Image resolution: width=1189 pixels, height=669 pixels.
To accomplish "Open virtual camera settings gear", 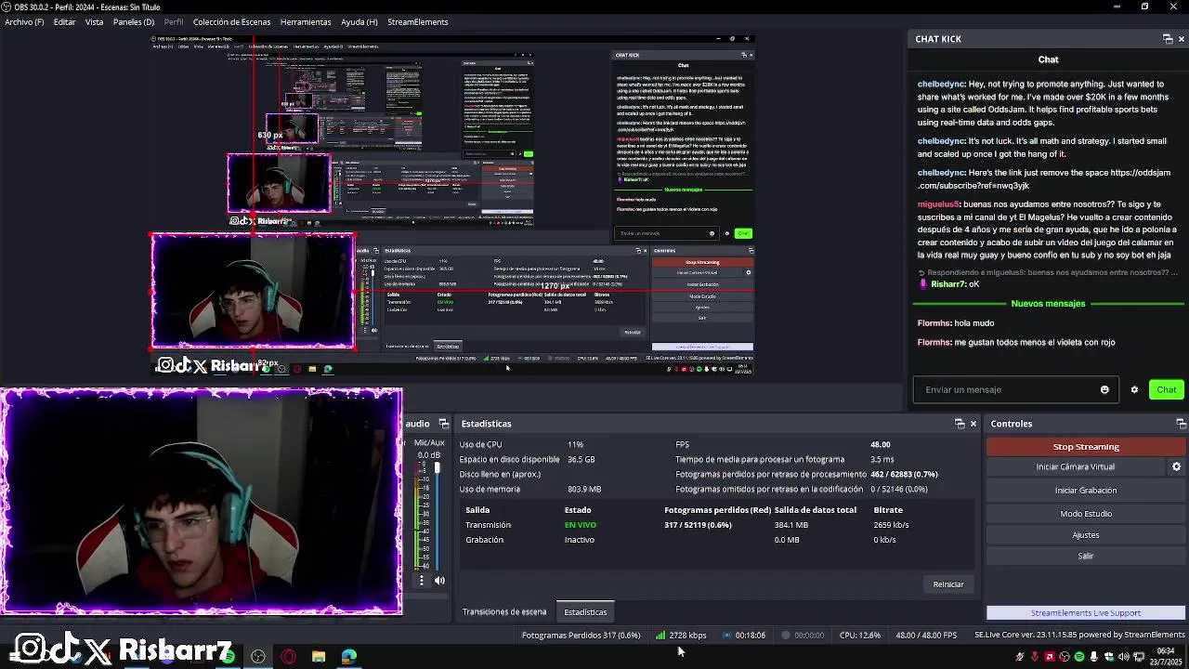I will click(1176, 467).
